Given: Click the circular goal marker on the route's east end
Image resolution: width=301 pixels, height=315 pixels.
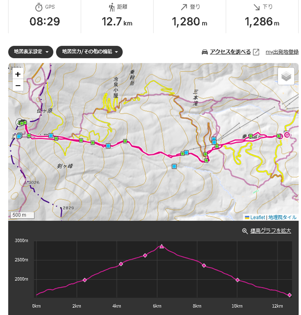Looking at the screenshot, I should [x=287, y=135].
